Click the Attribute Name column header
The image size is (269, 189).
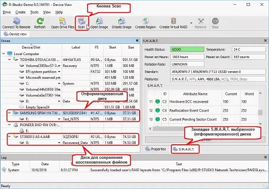click(195, 94)
